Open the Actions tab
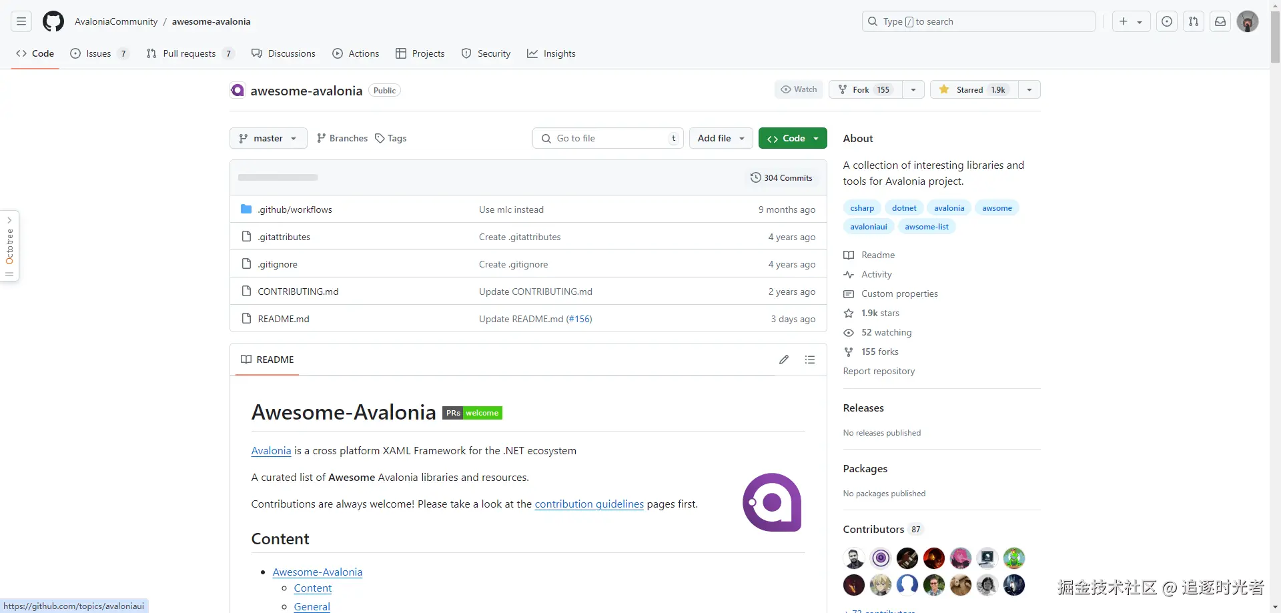This screenshot has width=1281, height=613. [x=356, y=53]
